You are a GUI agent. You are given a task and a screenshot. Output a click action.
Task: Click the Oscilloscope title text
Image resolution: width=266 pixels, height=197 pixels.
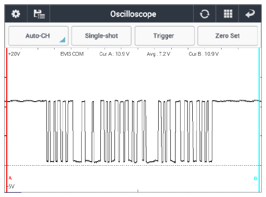point(133,14)
